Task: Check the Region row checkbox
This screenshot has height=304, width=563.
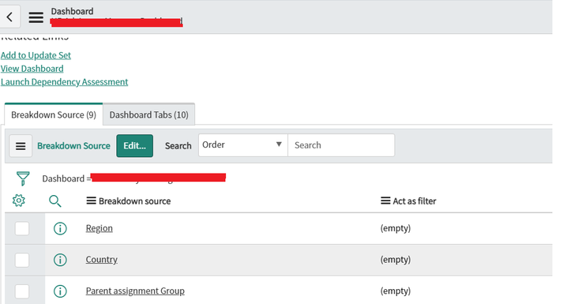Action: (22, 229)
